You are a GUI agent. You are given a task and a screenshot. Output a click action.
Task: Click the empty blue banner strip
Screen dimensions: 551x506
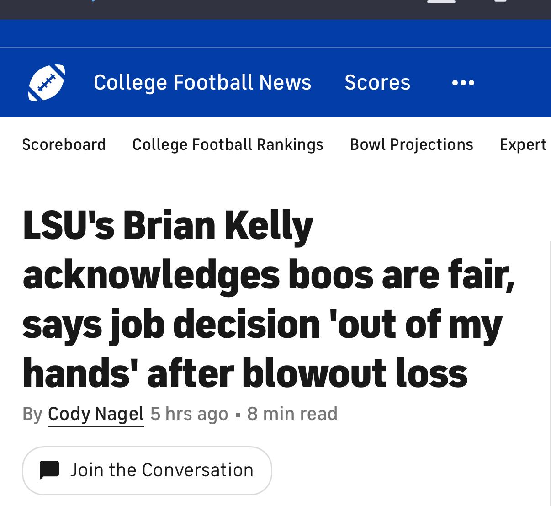274,33
